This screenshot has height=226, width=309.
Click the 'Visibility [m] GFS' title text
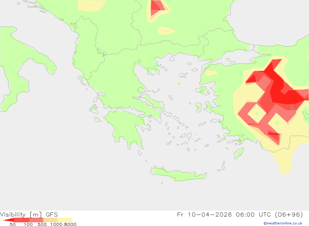pos(29,214)
